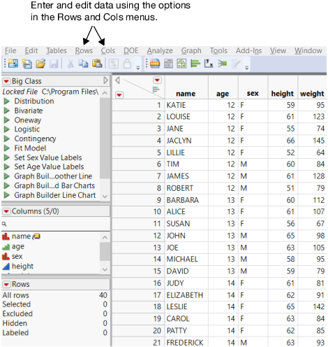The image size is (328, 347).
Task: Open the Graph menu
Action: 191,50
